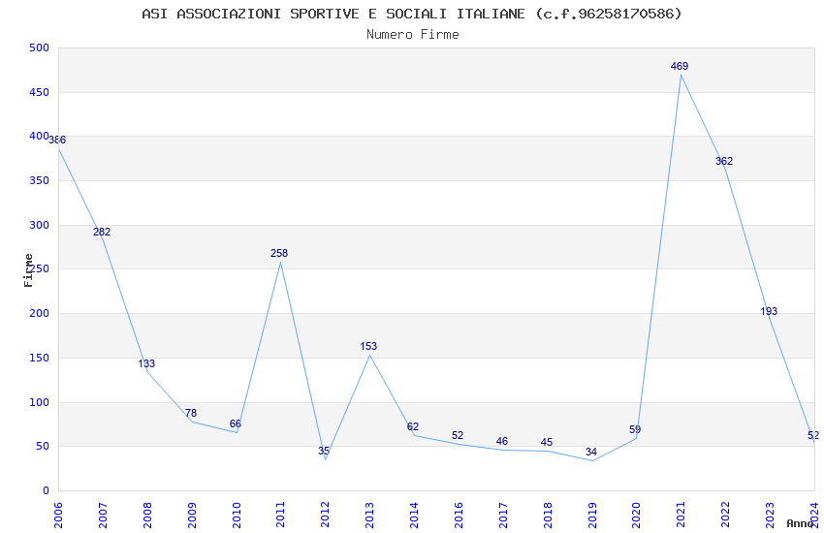824x533 pixels.
Task: Select the 62 data label
Action: pyautogui.click(x=413, y=426)
